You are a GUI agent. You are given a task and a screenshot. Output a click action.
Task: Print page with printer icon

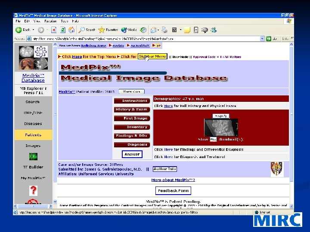pos(164,30)
